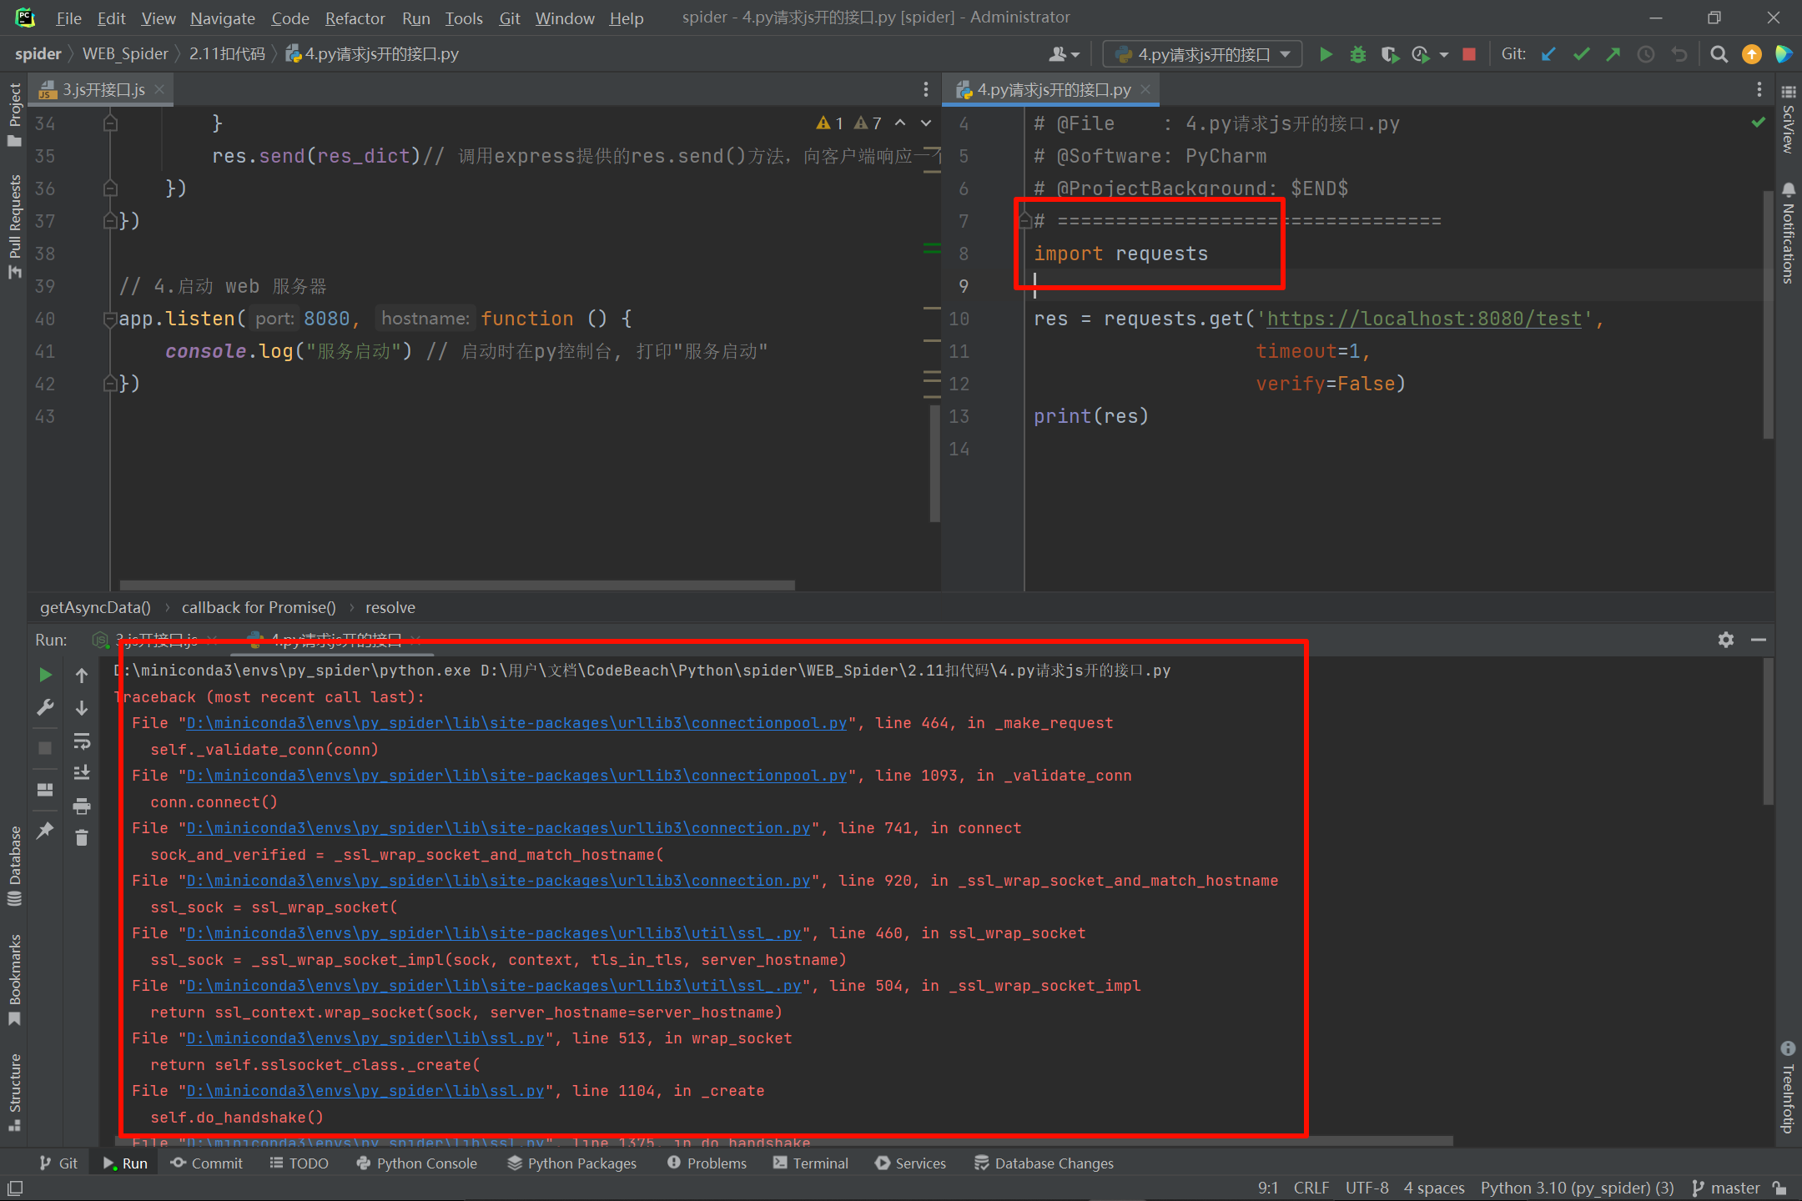The width and height of the screenshot is (1802, 1201).
Task: Open Run panel settings gear
Action: pos(1725,640)
